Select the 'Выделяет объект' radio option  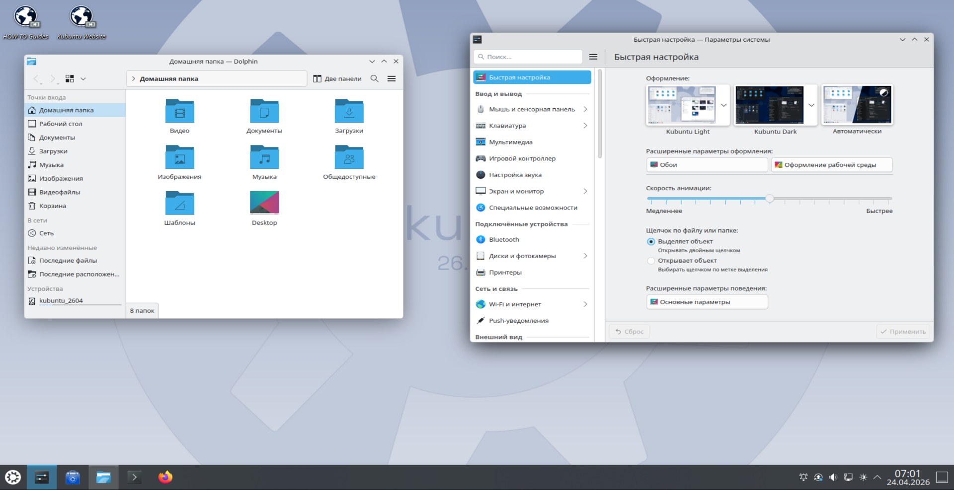tap(651, 242)
